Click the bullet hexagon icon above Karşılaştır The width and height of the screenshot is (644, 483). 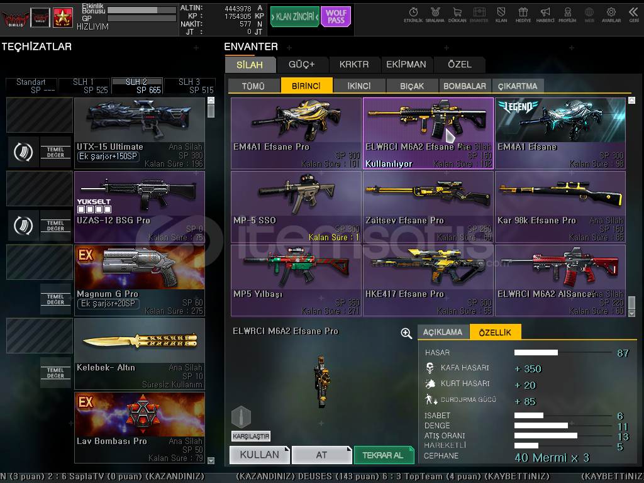[x=241, y=417]
